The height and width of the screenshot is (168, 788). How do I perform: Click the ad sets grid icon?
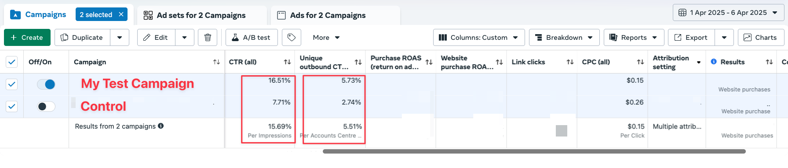coord(148,15)
